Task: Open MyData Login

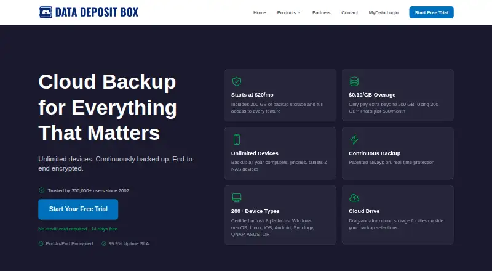Action: click(x=383, y=12)
